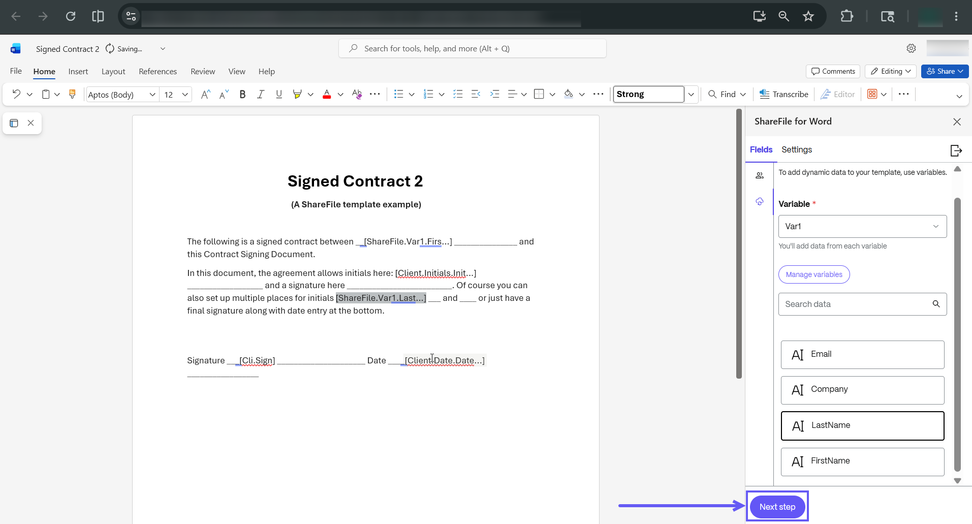Close the ShareFile for Word panel
The height and width of the screenshot is (524, 972).
tap(957, 121)
